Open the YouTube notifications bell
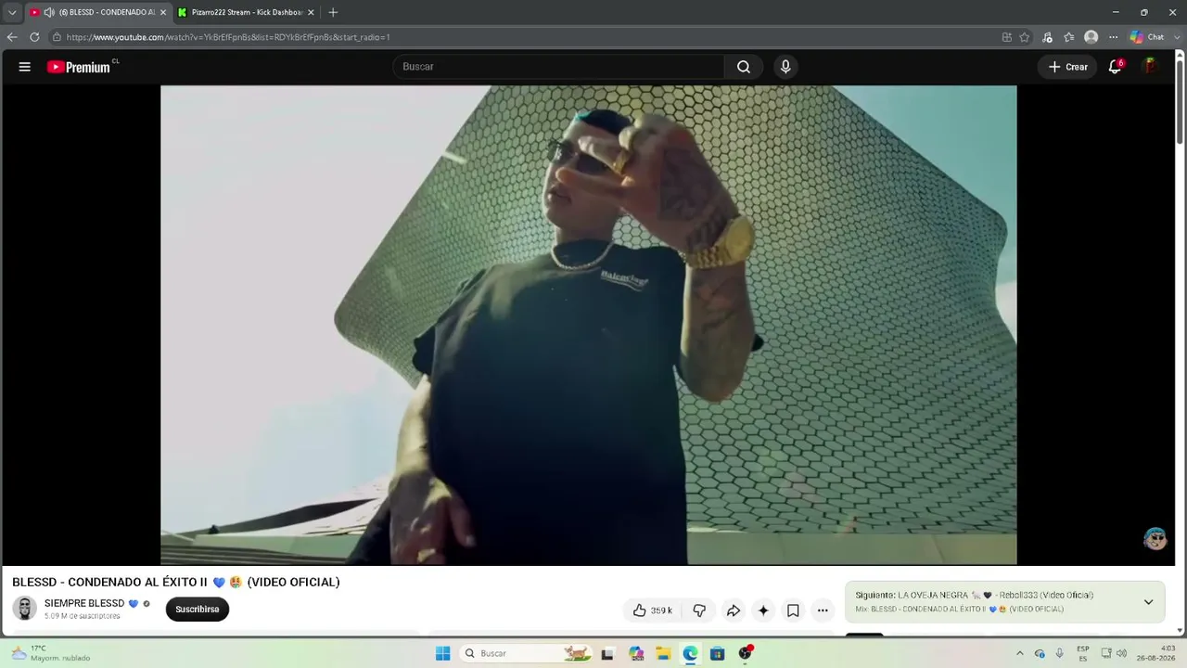1187x668 pixels. tap(1116, 67)
